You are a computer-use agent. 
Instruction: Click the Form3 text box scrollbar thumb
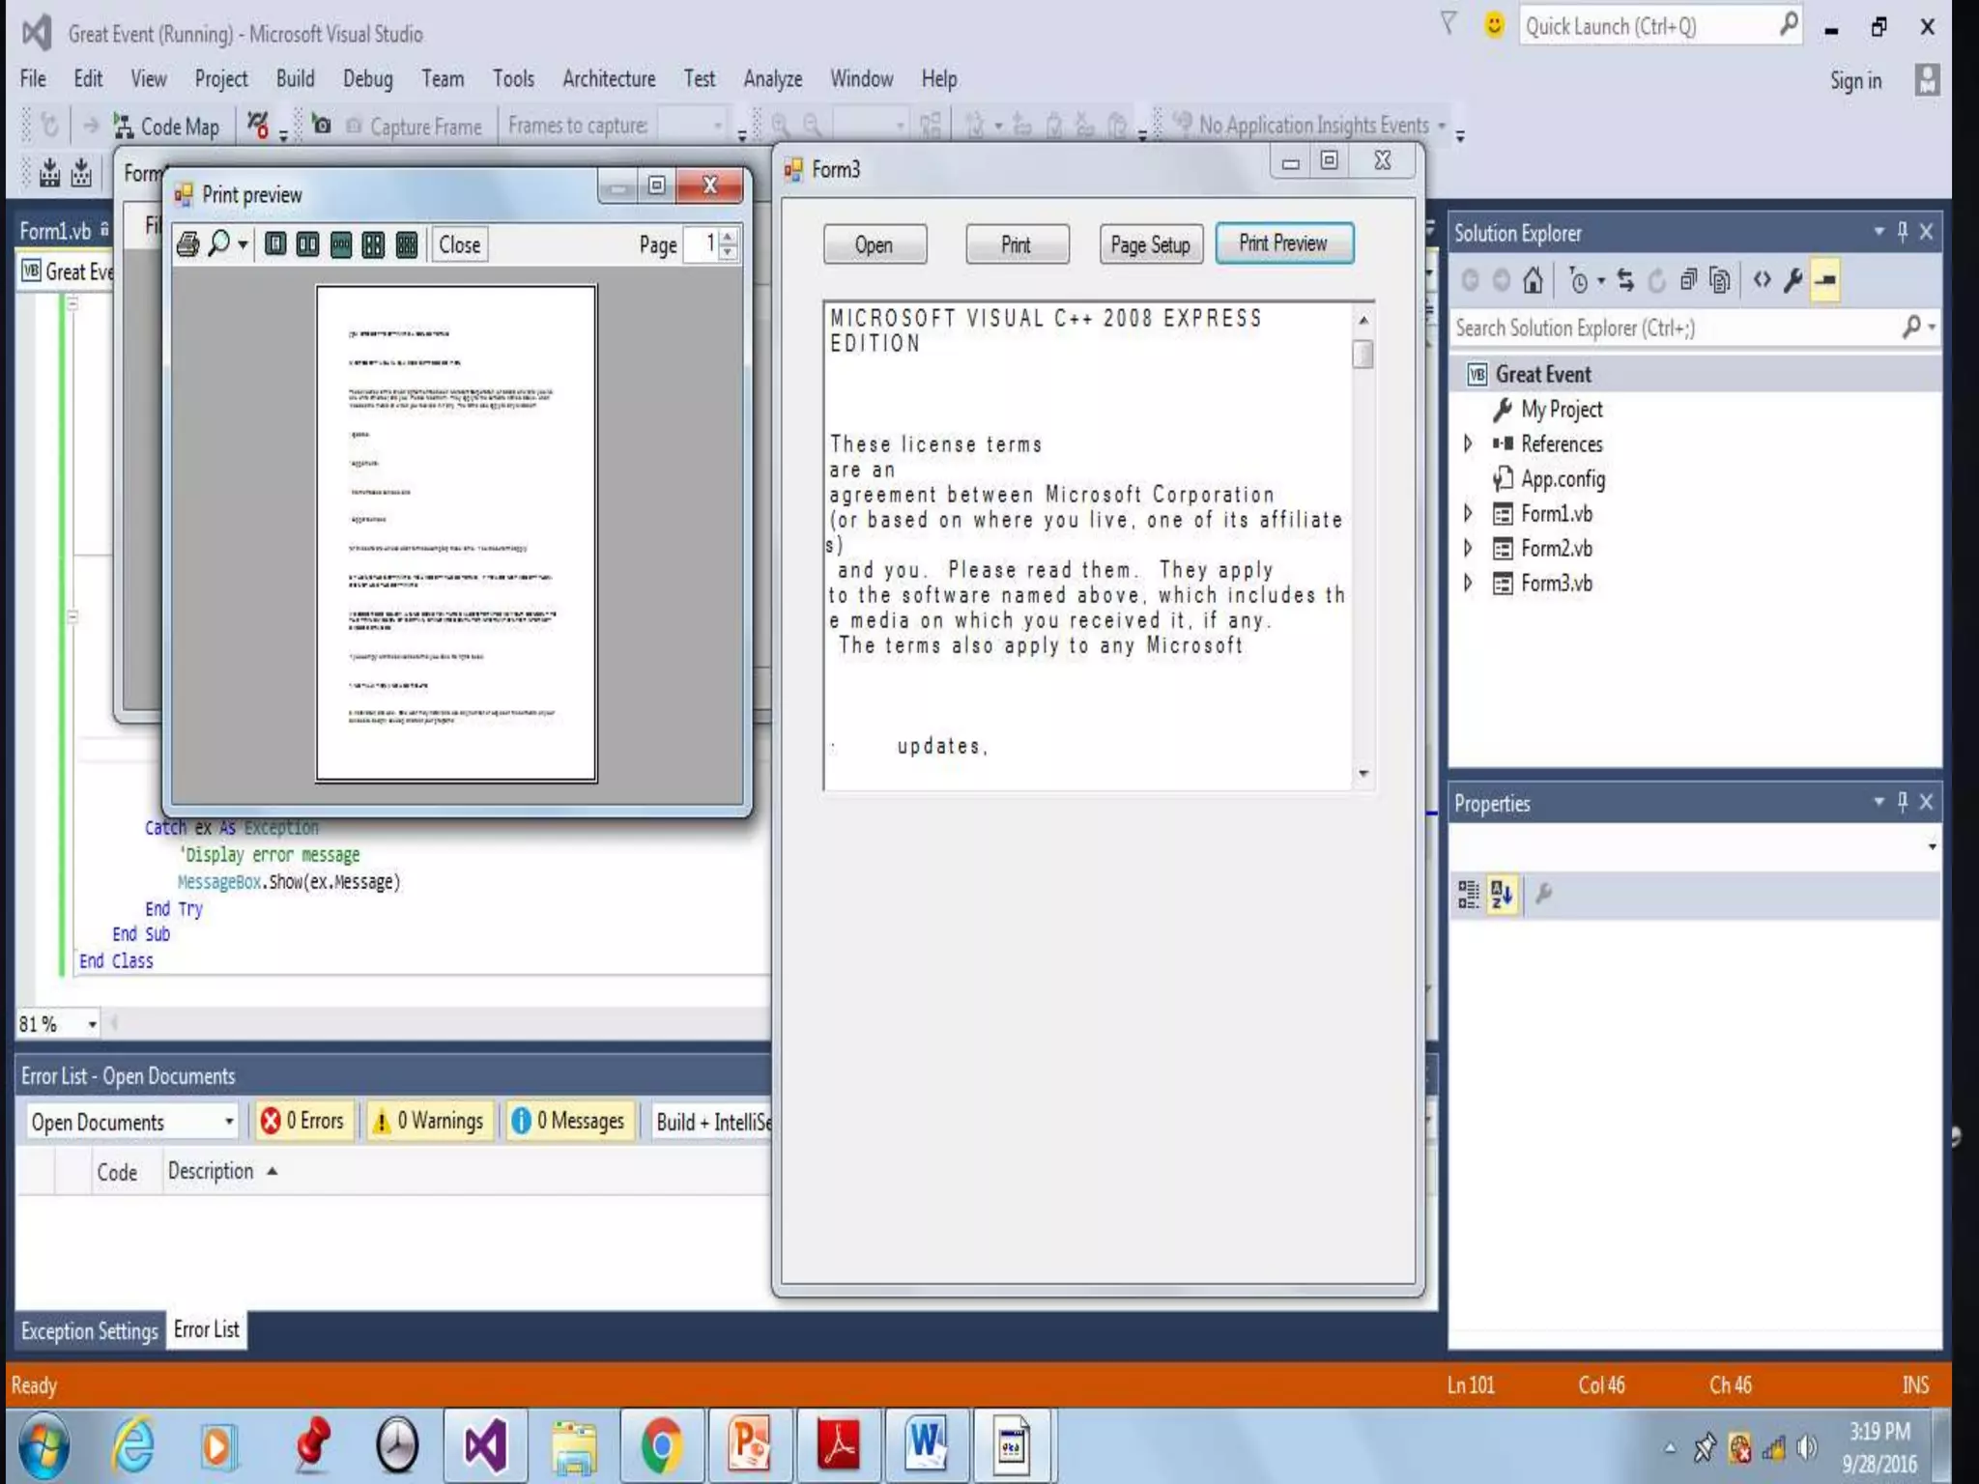pyautogui.click(x=1362, y=355)
